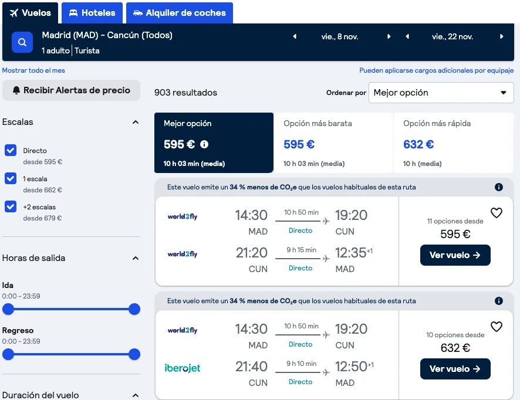Viewport: 520px width, 400px height.
Task: Go to previous departure date arrow
Action: pyautogui.click(x=295, y=36)
